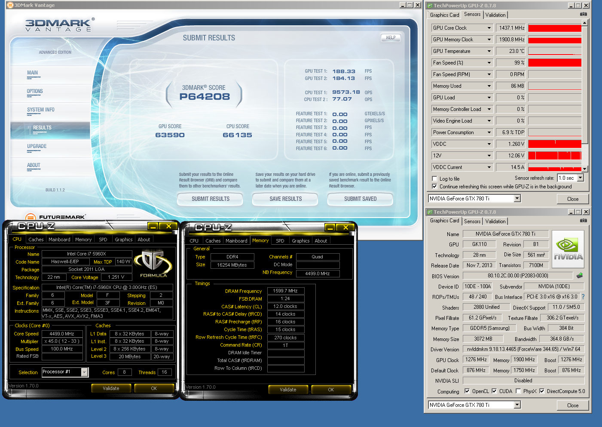This screenshot has height=427, width=602.
Task: Click SAVE RESULTS button
Action: click(286, 199)
